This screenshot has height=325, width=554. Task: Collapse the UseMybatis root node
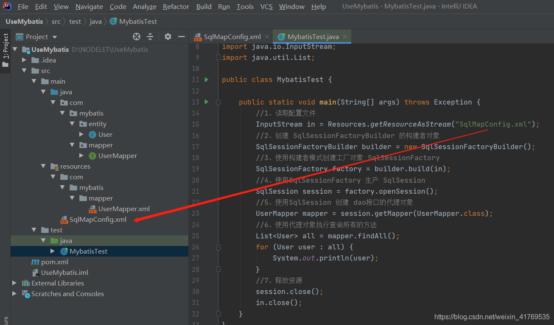[15, 50]
